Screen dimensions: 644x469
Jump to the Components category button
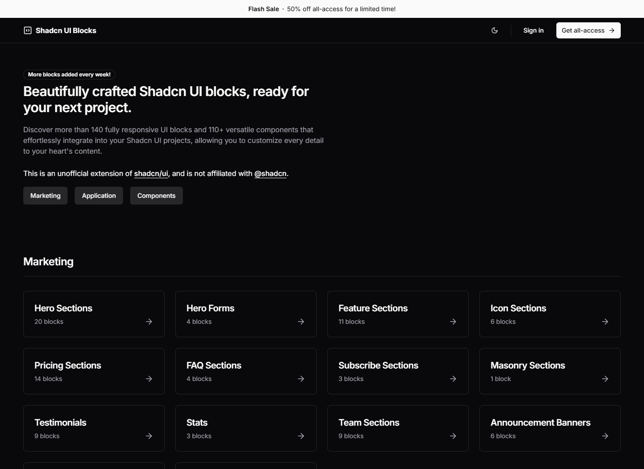tap(157, 196)
